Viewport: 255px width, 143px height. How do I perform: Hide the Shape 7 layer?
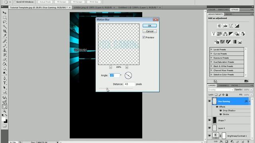click(x=210, y=120)
